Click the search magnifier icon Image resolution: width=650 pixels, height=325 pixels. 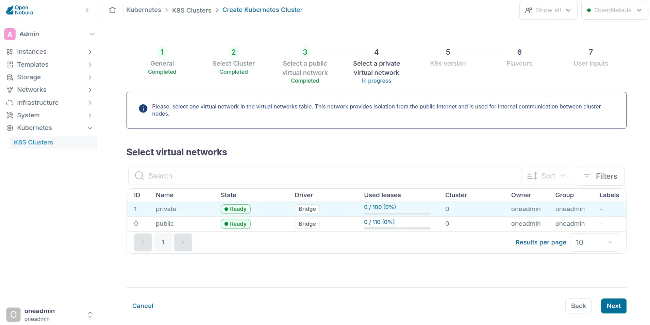[x=139, y=176]
